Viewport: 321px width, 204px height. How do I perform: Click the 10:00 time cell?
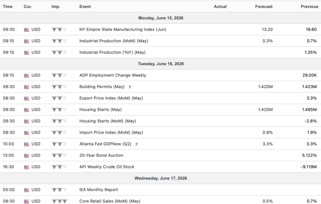[8, 144]
